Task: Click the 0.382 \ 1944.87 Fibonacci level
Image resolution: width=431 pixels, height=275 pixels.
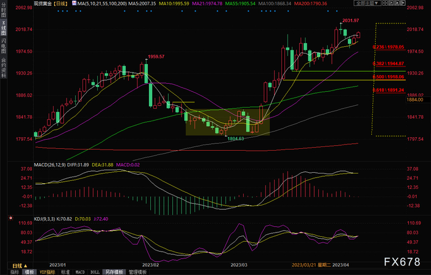Action: tap(389, 63)
